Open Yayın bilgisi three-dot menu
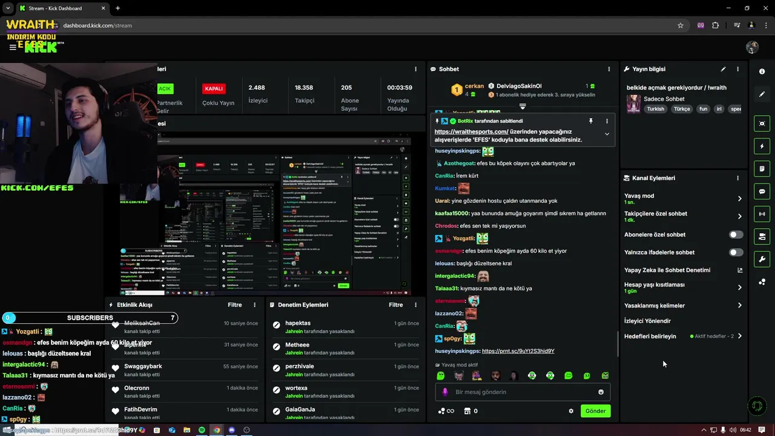Viewport: 775px width, 436px height. [x=737, y=69]
